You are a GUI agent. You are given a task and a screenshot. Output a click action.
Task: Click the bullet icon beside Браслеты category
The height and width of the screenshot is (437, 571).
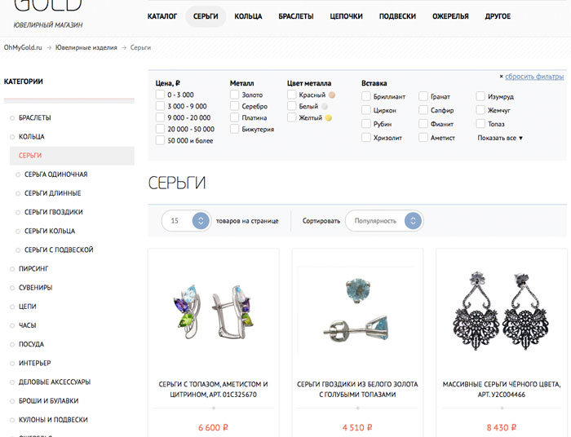point(12,118)
